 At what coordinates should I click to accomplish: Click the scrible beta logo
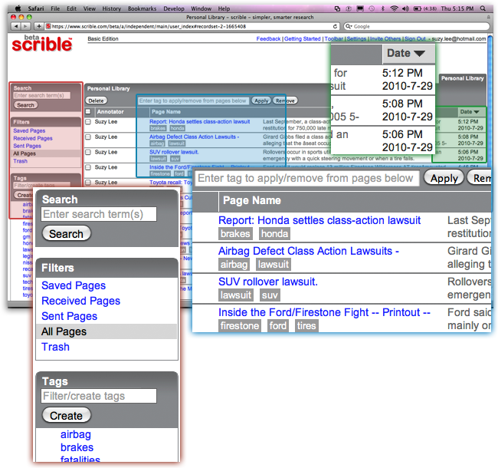click(42, 43)
